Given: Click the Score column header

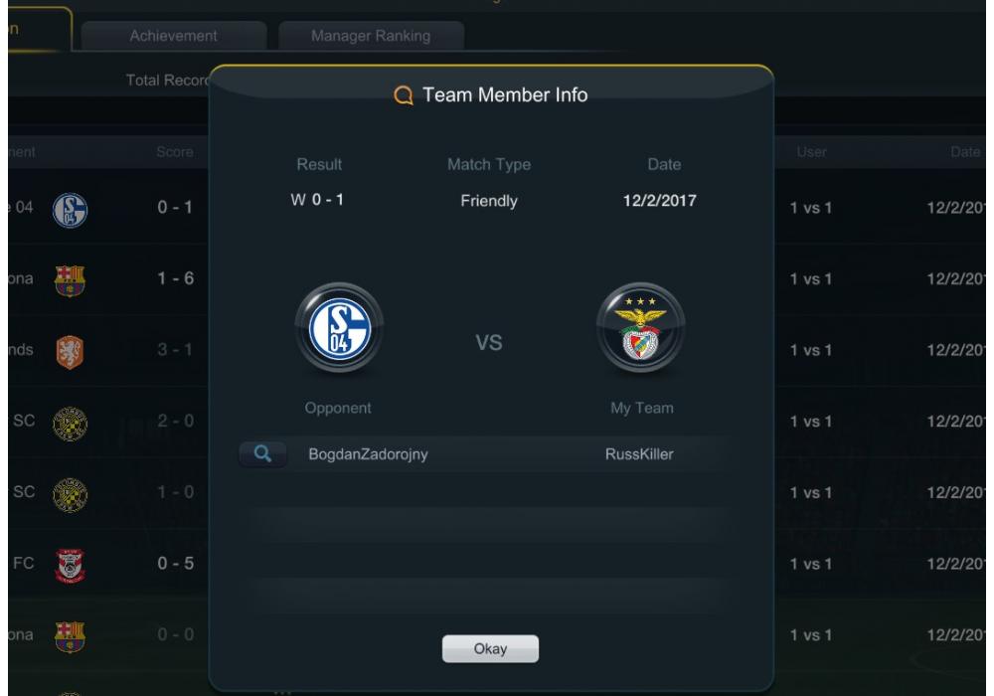Looking at the screenshot, I should click(175, 152).
